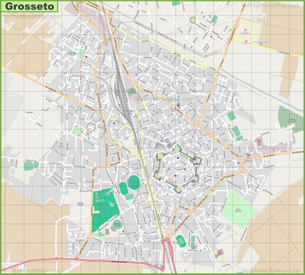Select the green bastion at the walls' south tip
Viewport: 305px width, 275px height.
coord(178,189)
